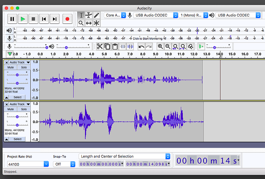
Task: Click the selection length field 00h00m00.000s
Action: [101, 164]
